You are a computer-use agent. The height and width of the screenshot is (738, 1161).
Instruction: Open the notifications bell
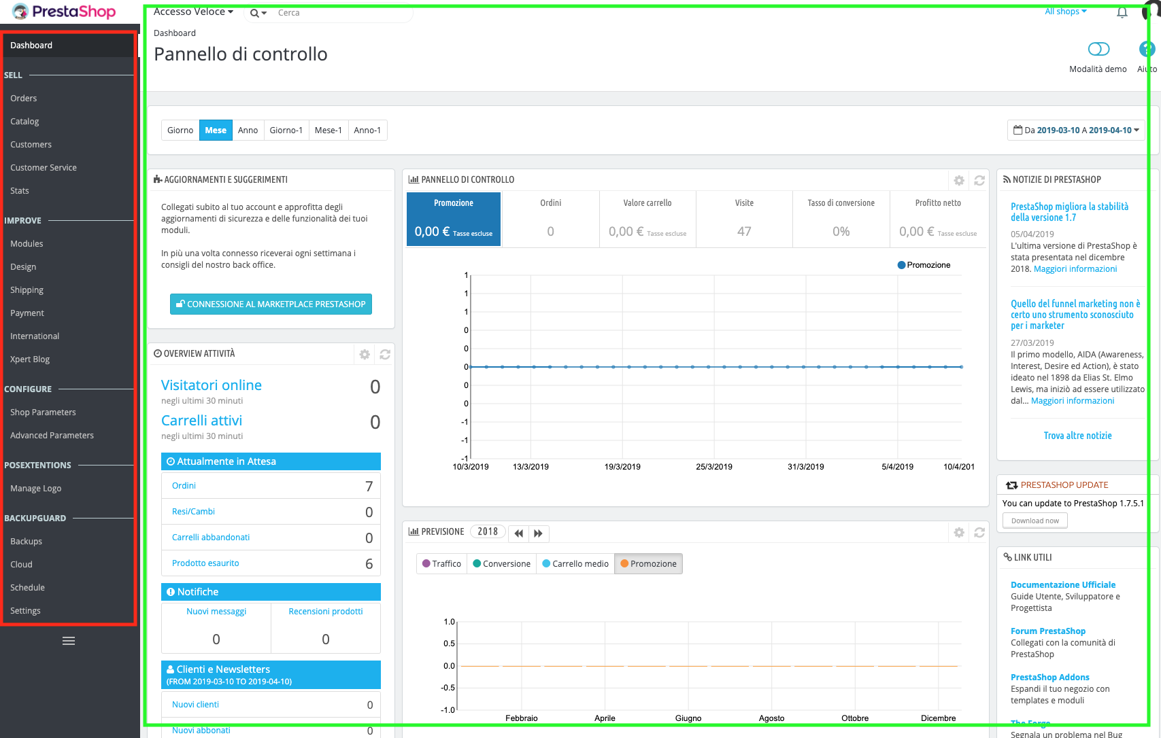tap(1122, 12)
